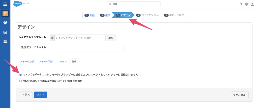Viewport: 258px width, 108px height.
Task: Uncheck the キオスク/データエントリモード checkbox
Action: click(x=21, y=75)
